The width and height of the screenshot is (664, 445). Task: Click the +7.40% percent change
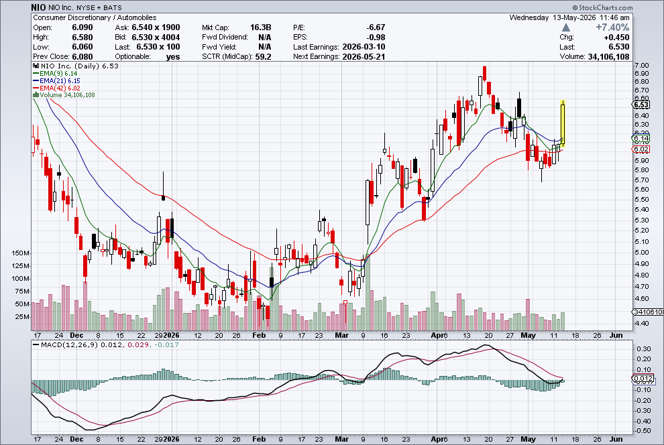[x=612, y=27]
